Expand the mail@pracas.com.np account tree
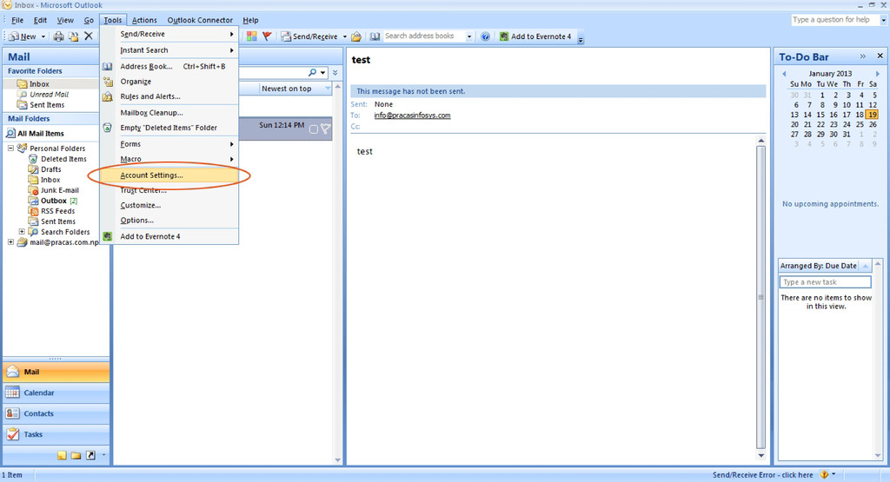 tap(10, 242)
